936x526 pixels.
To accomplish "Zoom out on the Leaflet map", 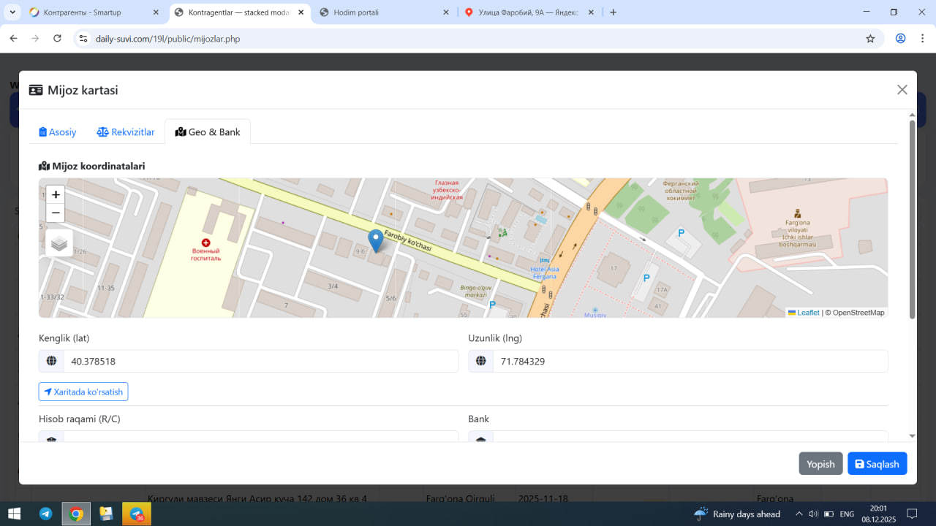I will click(x=56, y=213).
